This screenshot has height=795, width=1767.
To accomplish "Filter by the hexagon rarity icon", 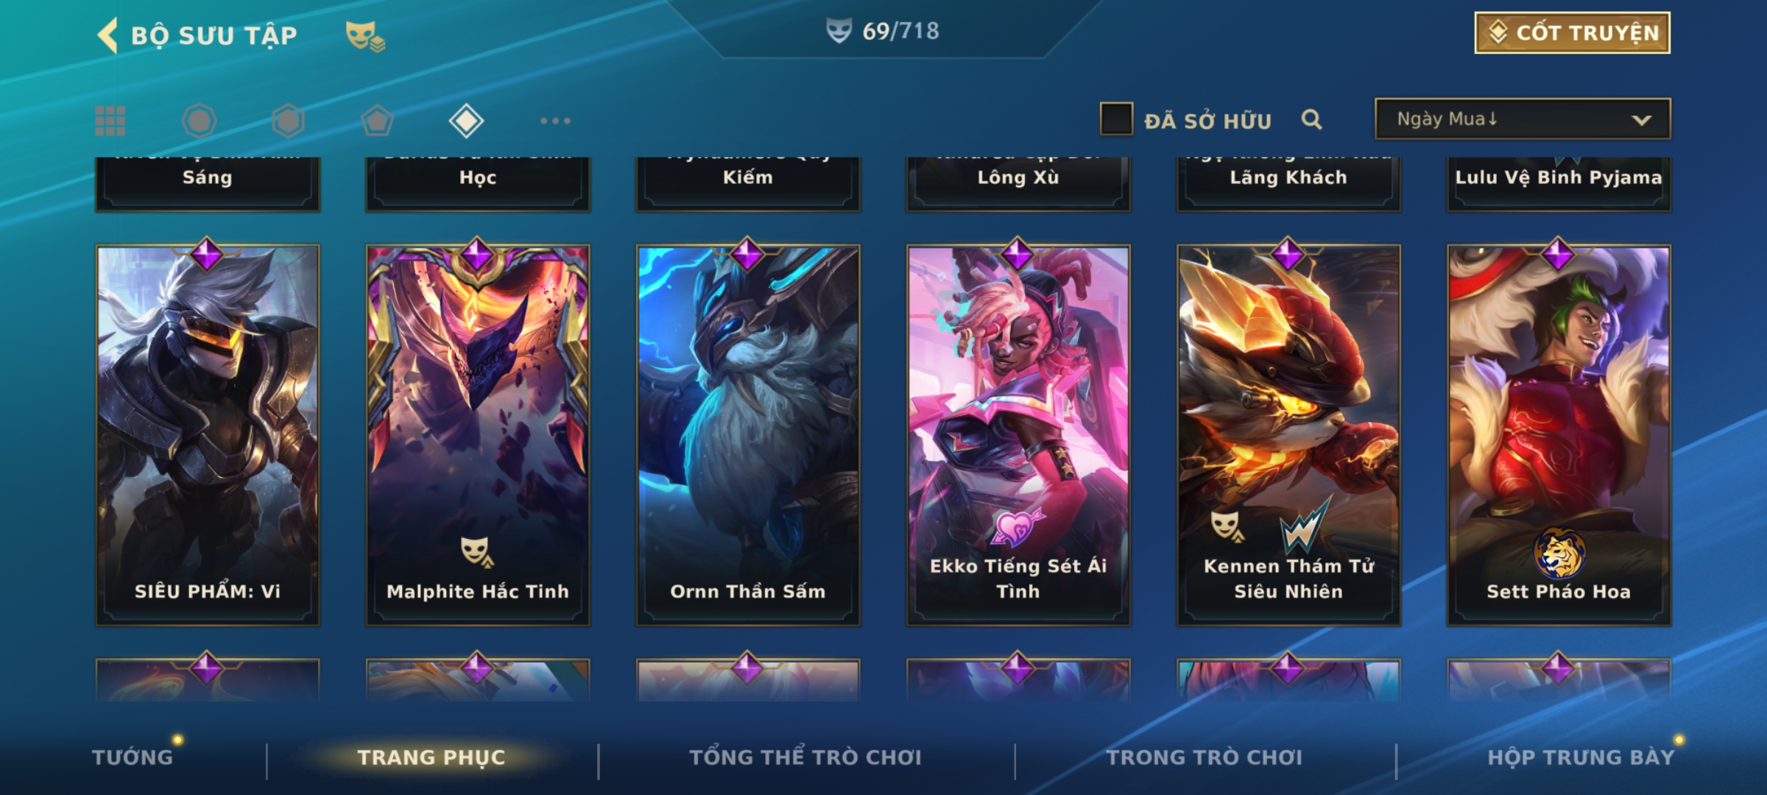I will tap(288, 121).
